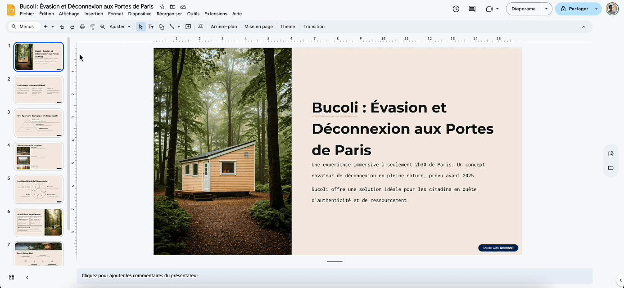Screen dimensions: 624x288
Task: Click the speaker notes field
Action: [x=335, y=275]
